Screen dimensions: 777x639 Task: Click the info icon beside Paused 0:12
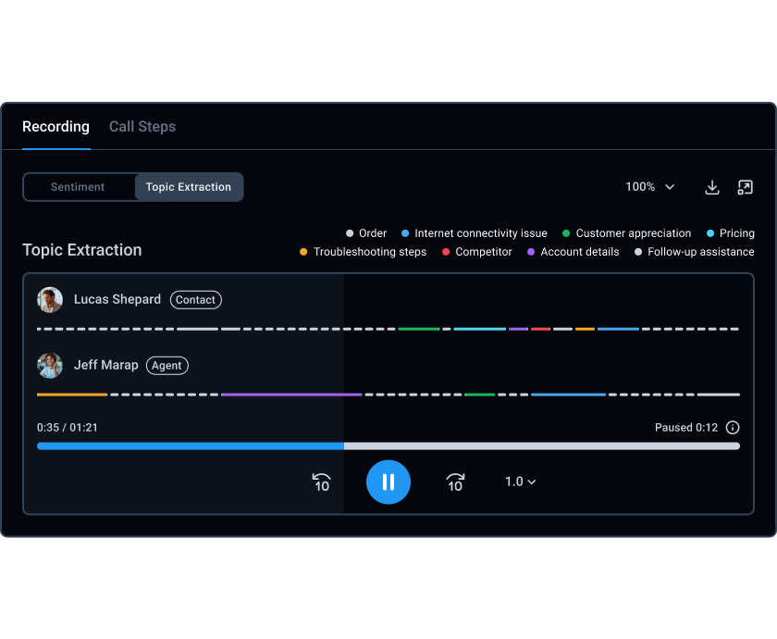click(x=733, y=428)
